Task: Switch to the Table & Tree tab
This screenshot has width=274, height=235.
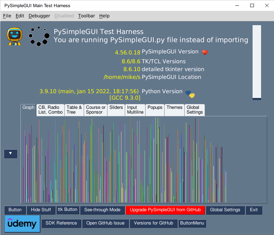Action: tap(74, 110)
